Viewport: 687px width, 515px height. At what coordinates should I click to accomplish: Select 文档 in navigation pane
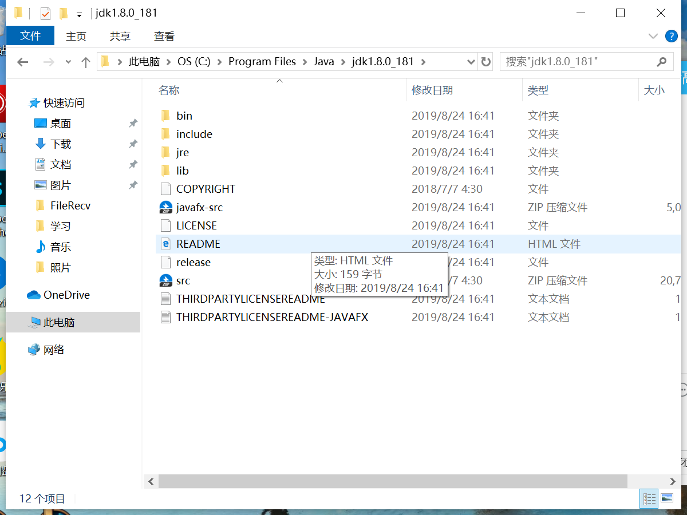(61, 164)
